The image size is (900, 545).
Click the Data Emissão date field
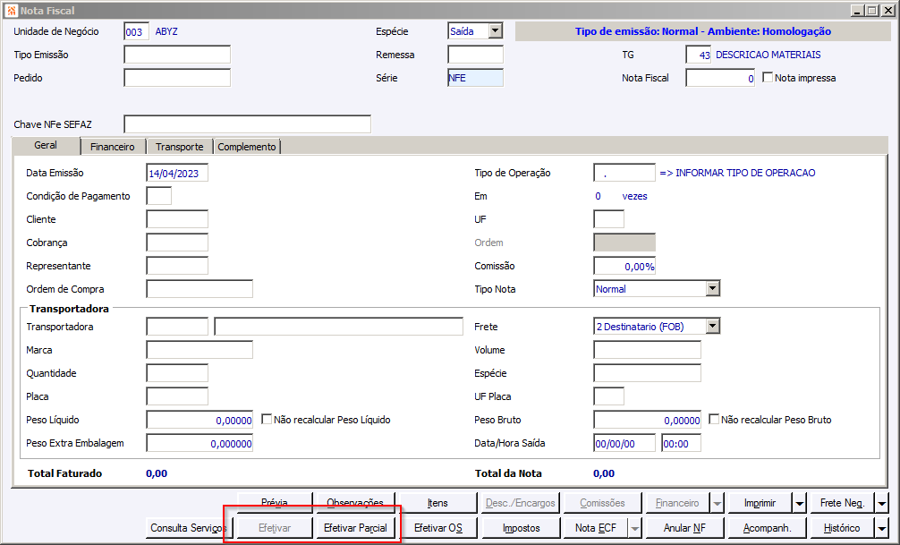(x=177, y=173)
